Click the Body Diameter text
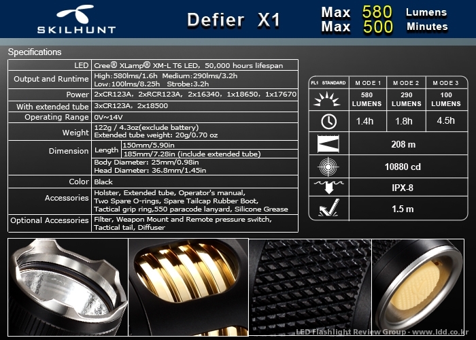476x340 pixels. (146, 162)
